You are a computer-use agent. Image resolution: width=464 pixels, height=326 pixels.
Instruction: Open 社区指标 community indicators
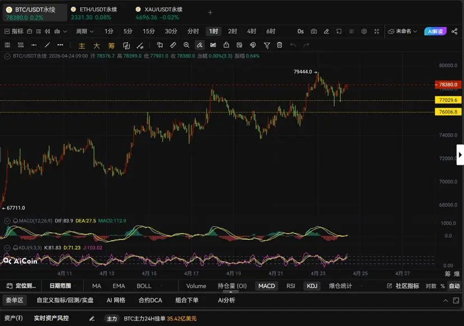[403, 286]
